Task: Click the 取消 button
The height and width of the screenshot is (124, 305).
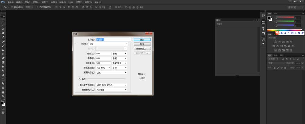Action: (142, 44)
